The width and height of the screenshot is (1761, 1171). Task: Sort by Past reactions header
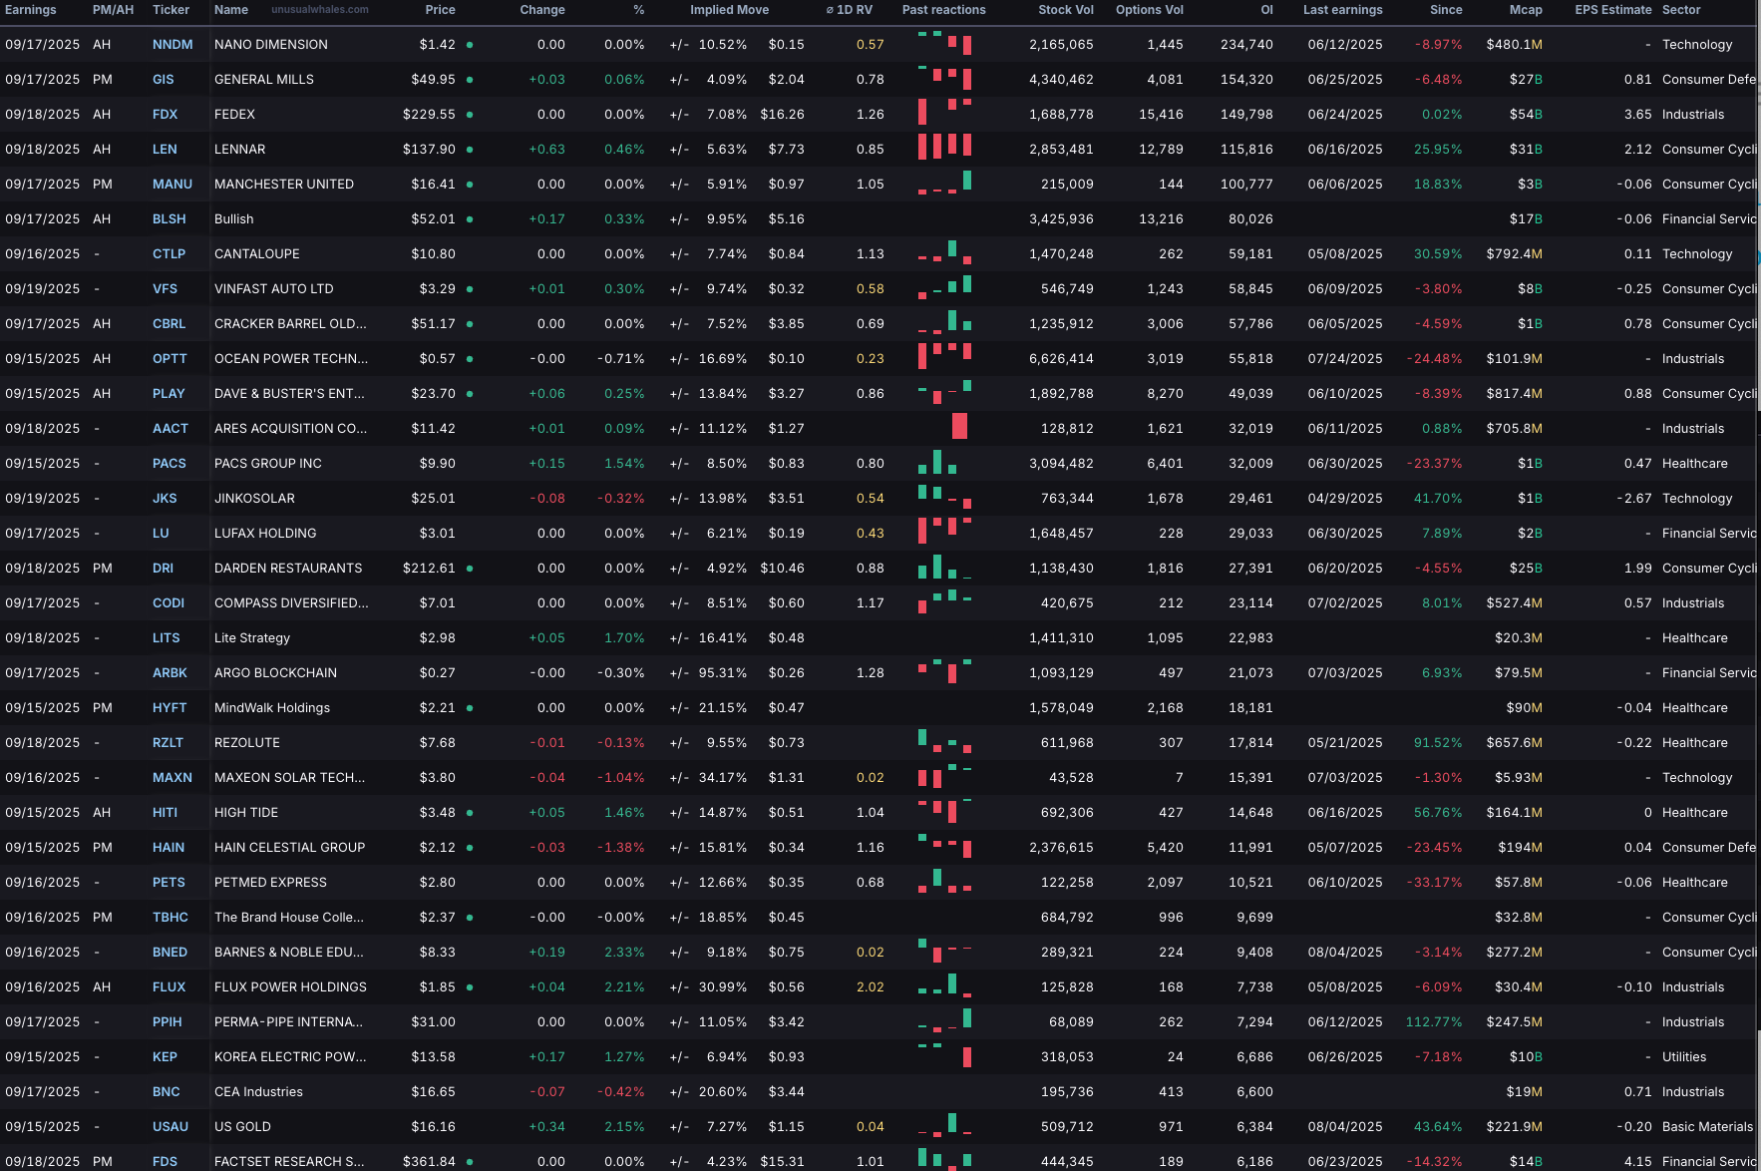click(943, 10)
